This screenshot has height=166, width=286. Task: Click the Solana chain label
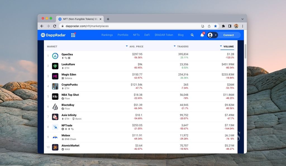[x=67, y=78]
